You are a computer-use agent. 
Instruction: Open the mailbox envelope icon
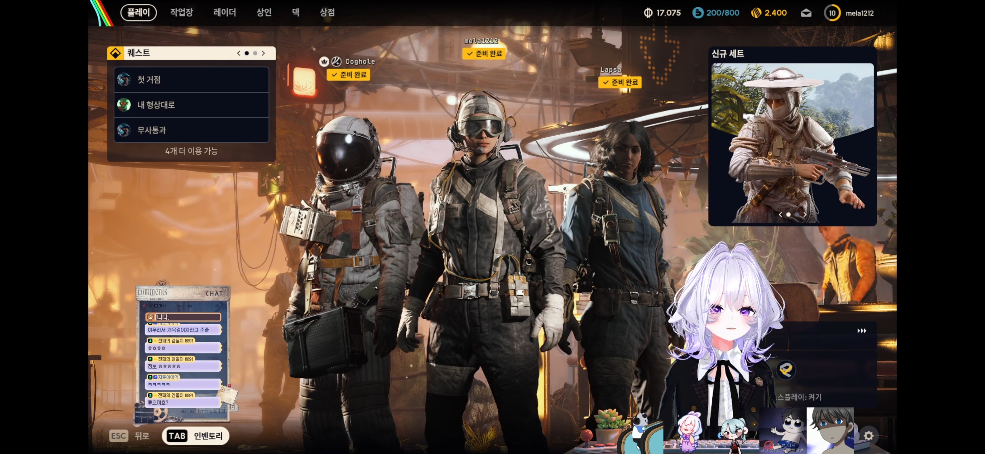pos(806,13)
